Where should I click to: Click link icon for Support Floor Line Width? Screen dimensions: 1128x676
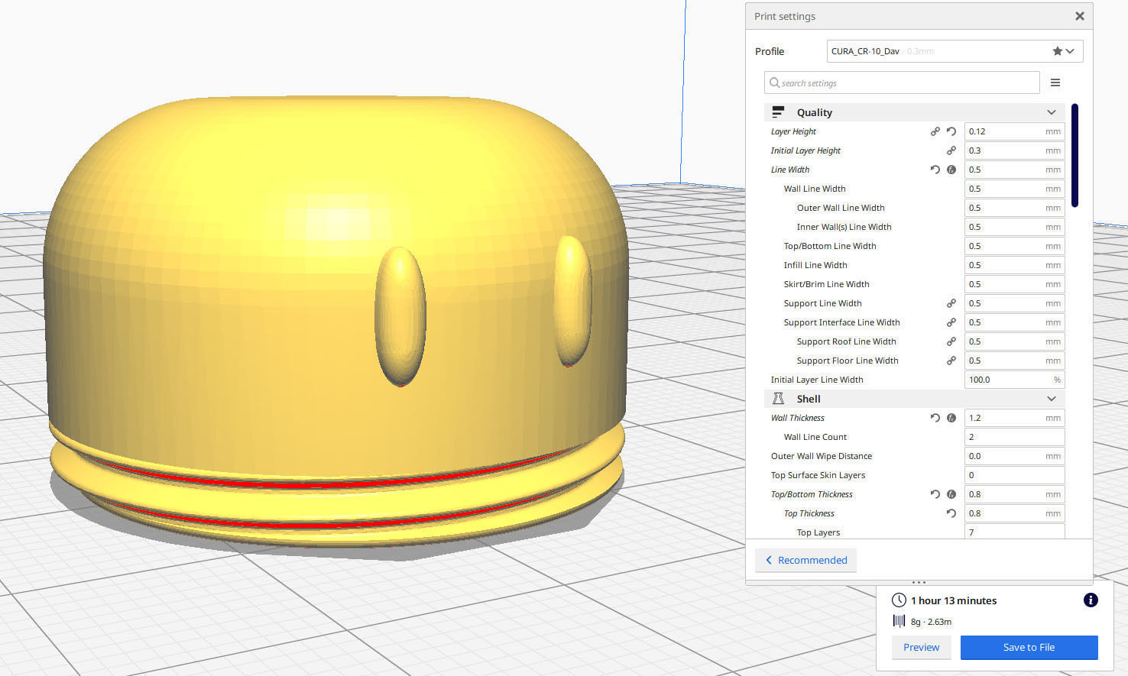951,361
